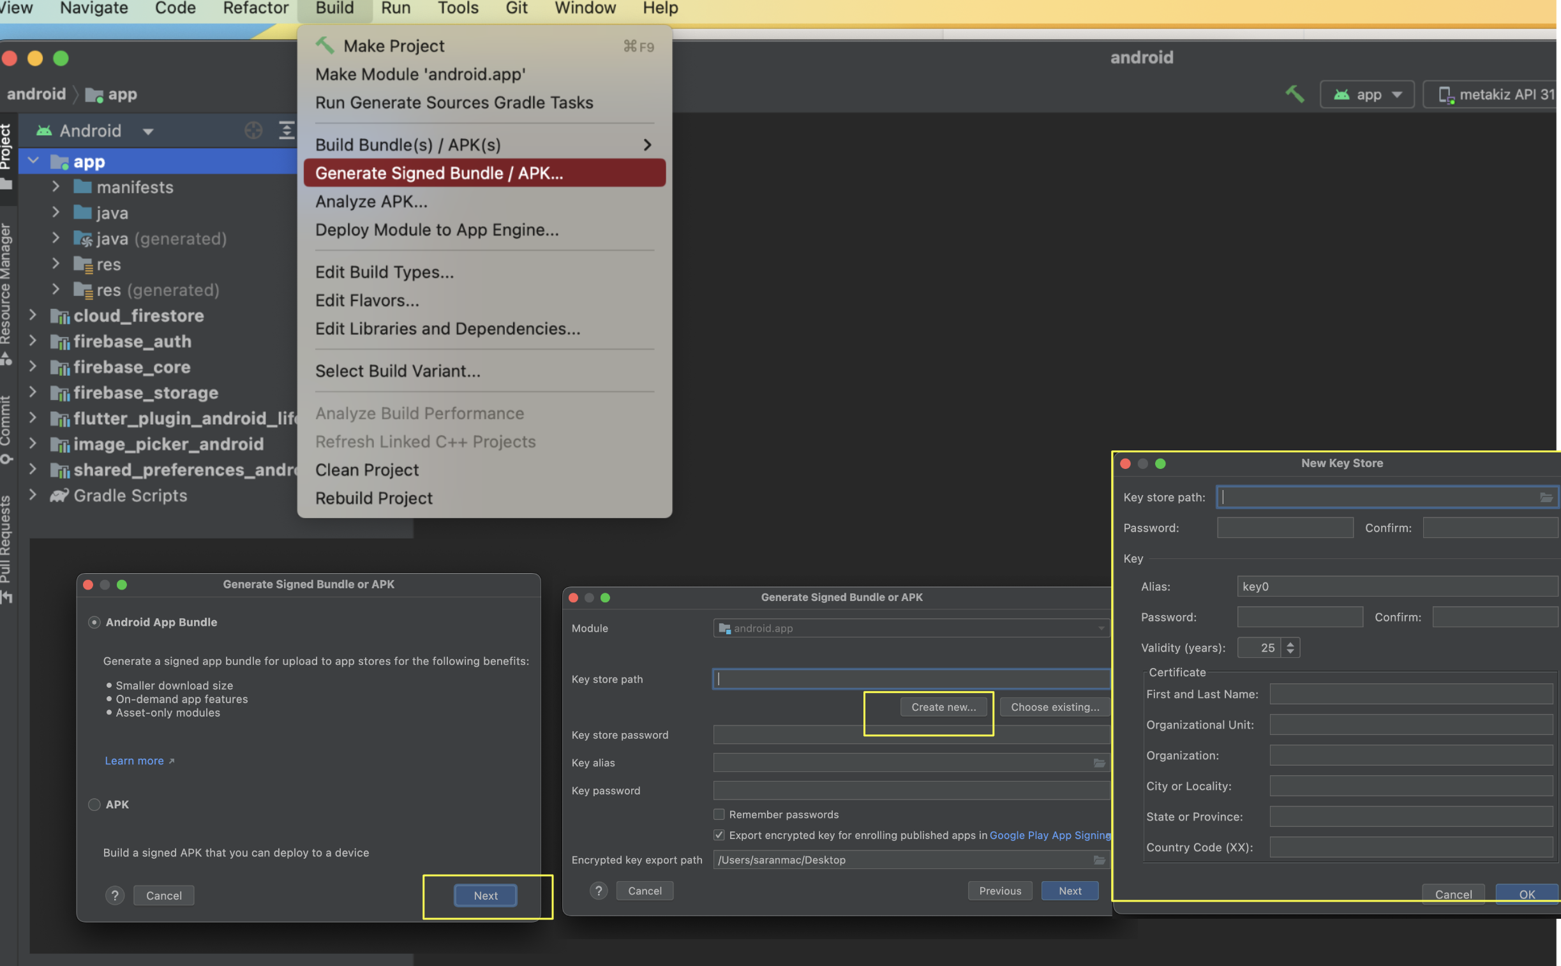
Task: Select Clean Project from Build menu
Action: tap(367, 470)
